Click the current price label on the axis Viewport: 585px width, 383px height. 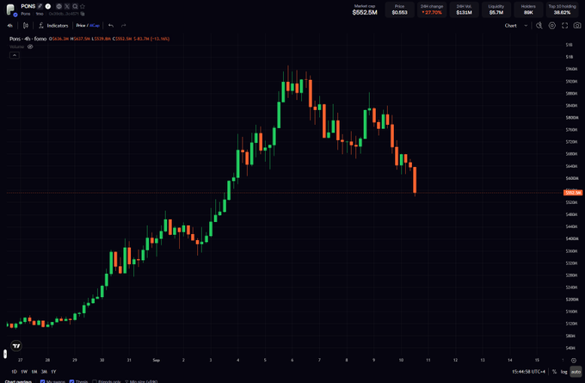573,193
